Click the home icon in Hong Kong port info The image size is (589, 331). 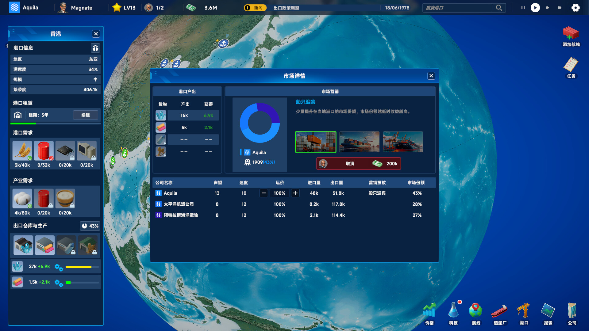tap(95, 48)
